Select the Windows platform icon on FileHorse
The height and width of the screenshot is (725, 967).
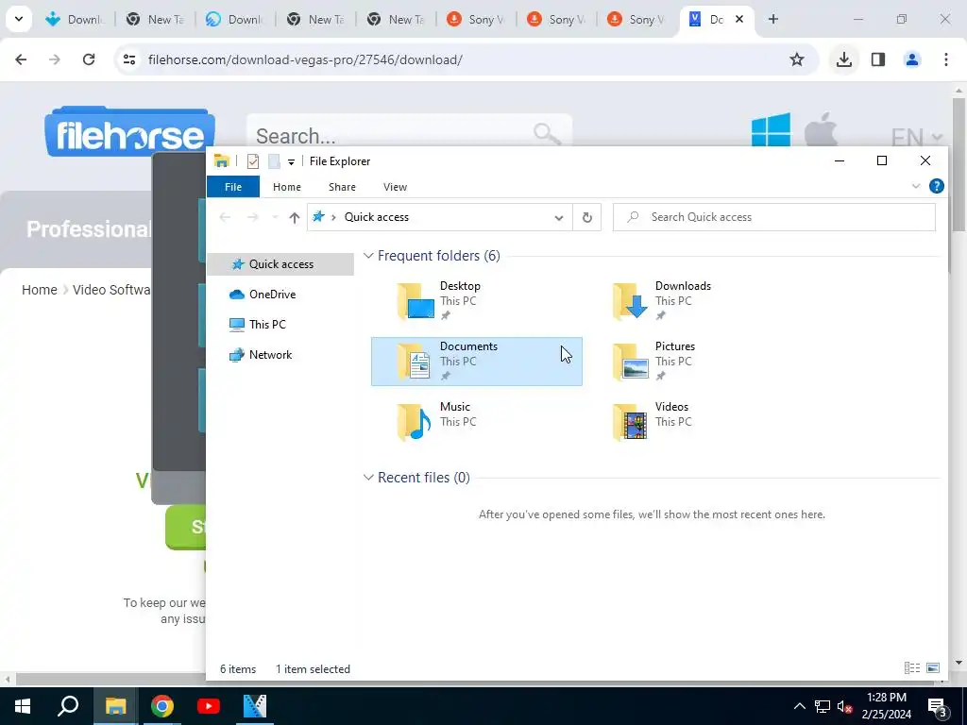point(771,130)
